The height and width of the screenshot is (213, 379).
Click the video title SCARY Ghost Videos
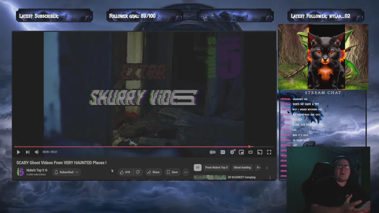pyautogui.click(x=61, y=163)
